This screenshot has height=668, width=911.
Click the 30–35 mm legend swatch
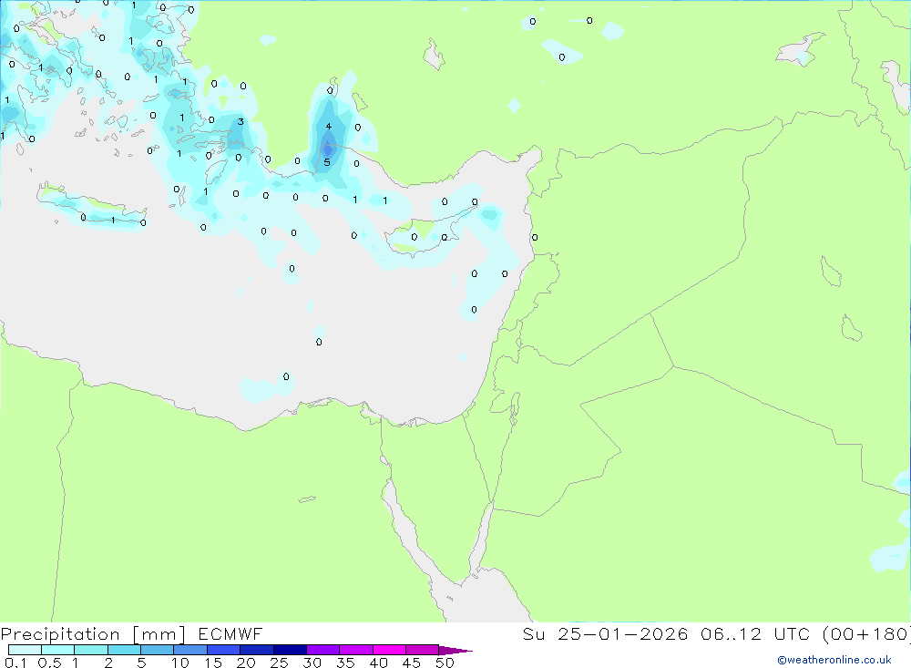[x=323, y=650]
